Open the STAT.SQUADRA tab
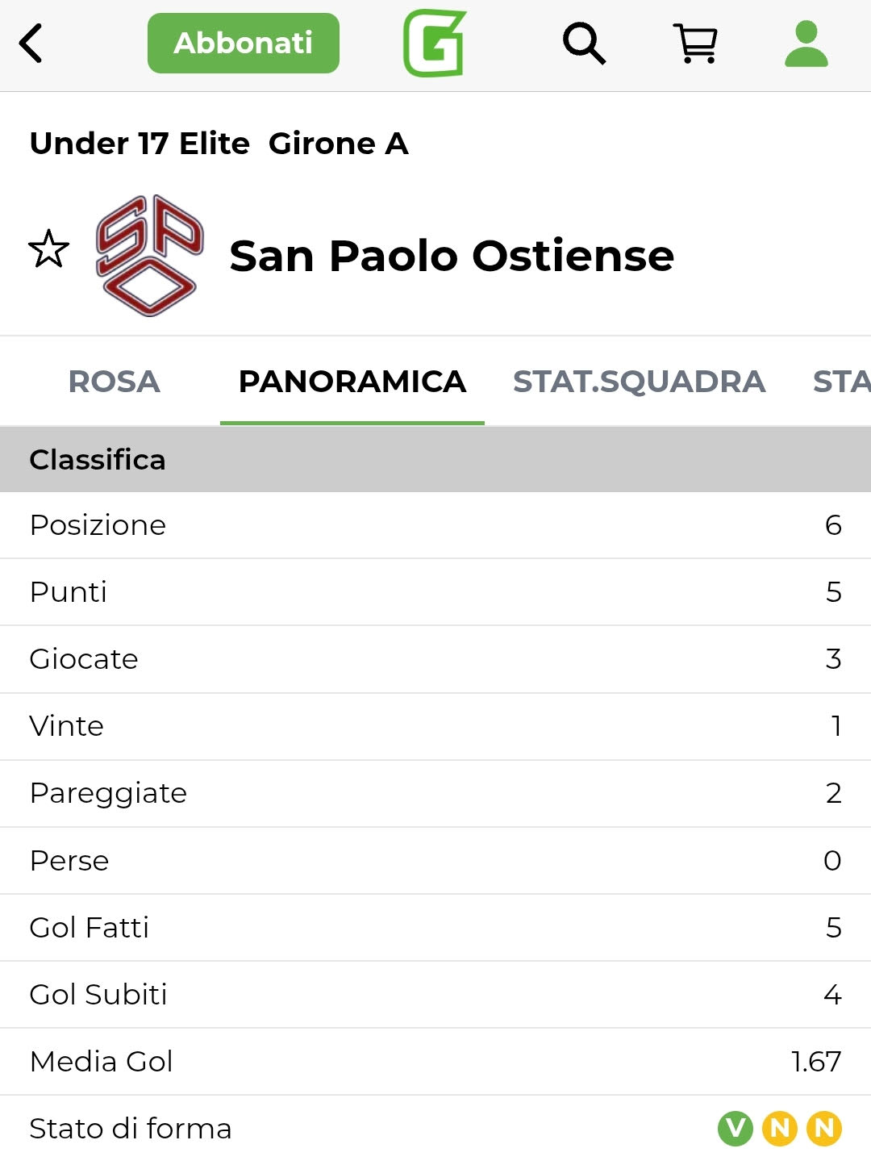The image size is (871, 1161). (639, 382)
